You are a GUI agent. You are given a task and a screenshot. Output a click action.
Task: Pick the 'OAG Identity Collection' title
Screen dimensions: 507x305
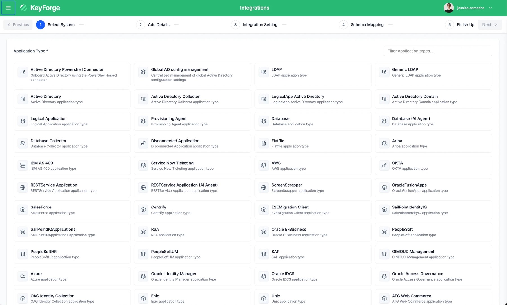point(52,296)
